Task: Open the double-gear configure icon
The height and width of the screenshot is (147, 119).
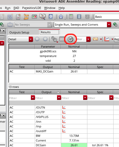Action: click(x=54, y=39)
